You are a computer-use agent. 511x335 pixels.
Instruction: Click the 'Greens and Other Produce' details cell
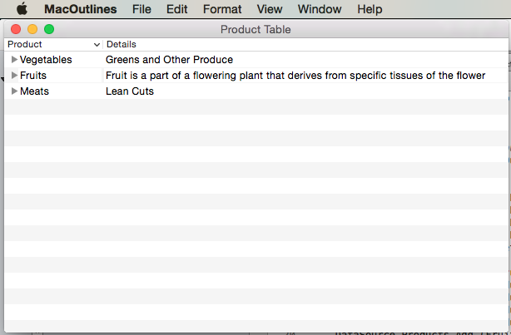[x=169, y=60]
